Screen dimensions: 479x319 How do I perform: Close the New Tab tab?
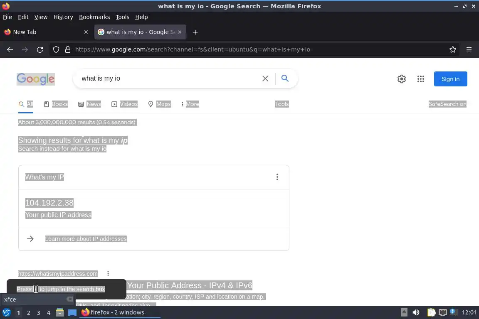86,32
